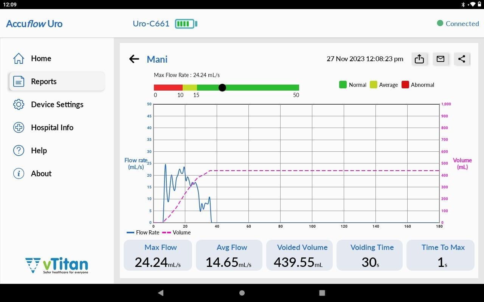The image size is (484, 302).
Task: Share the report using share icon
Action: pyautogui.click(x=462, y=59)
